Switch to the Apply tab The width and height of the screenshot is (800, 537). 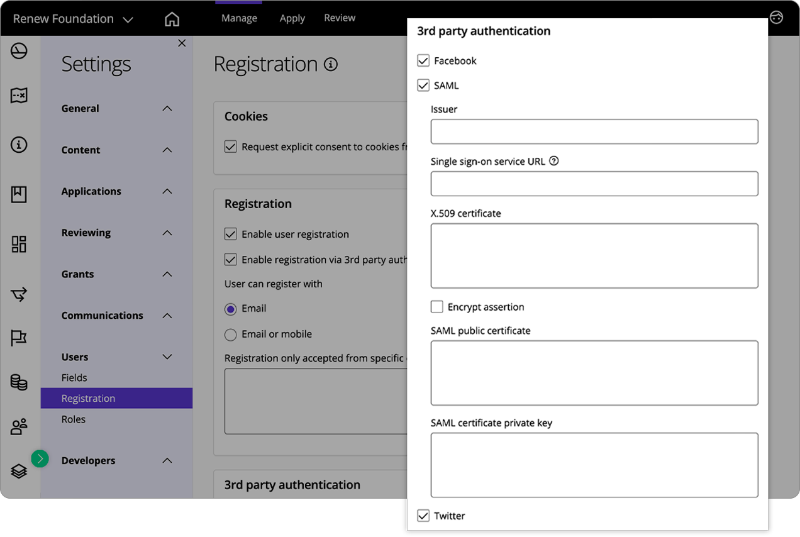[292, 18]
